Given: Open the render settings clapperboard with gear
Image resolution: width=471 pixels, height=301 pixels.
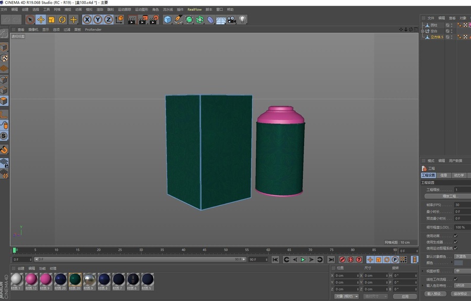Looking at the screenshot, I should click(154, 20).
